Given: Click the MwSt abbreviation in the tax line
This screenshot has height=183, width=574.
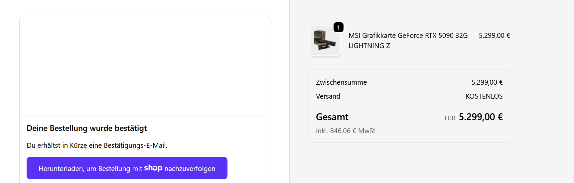Looking at the screenshot, I should [366, 131].
